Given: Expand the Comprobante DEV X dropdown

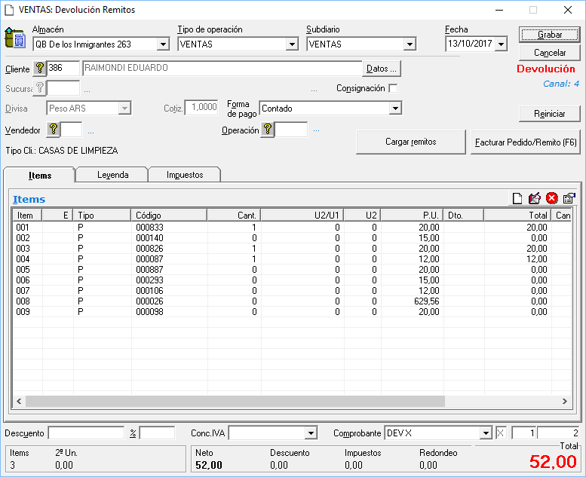Looking at the screenshot, I should [x=486, y=433].
